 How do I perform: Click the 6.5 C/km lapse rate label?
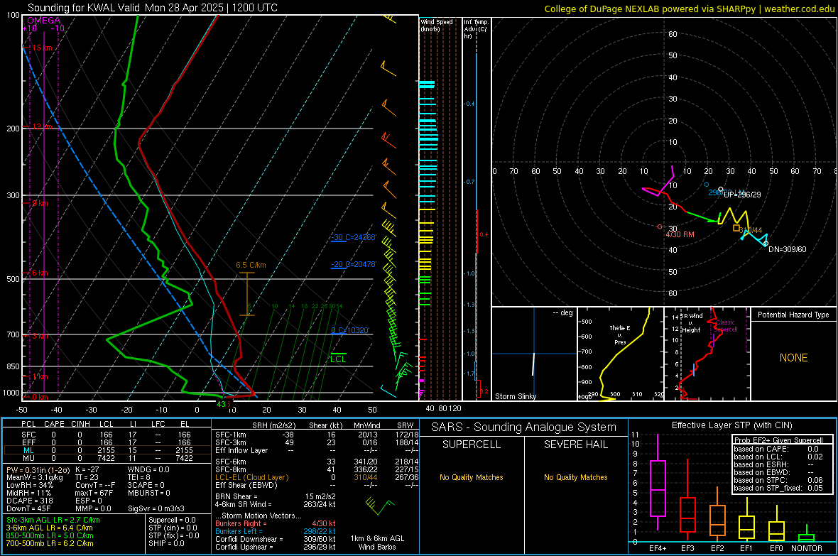[x=251, y=265]
